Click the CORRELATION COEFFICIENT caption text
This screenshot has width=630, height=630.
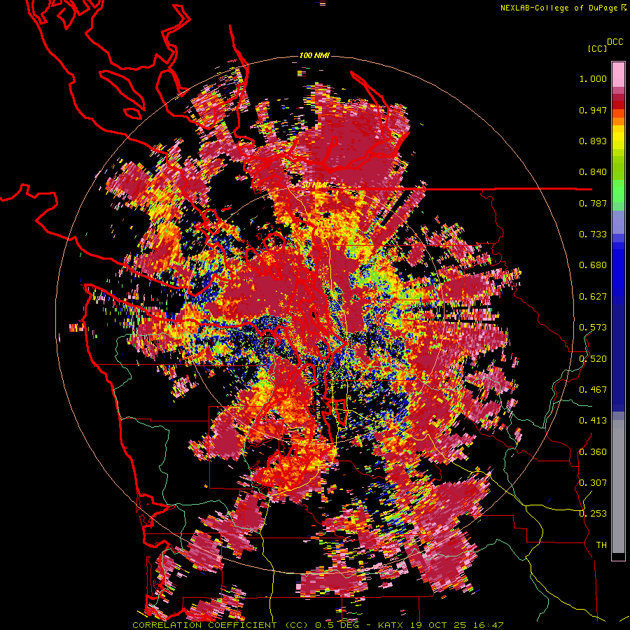click(204, 625)
